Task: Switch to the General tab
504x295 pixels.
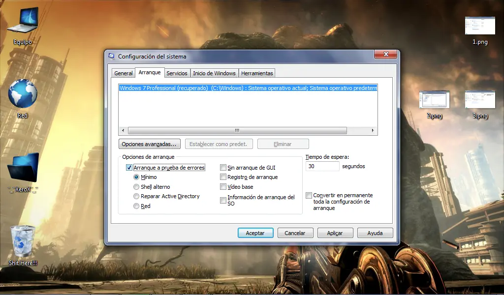Action: [x=124, y=73]
